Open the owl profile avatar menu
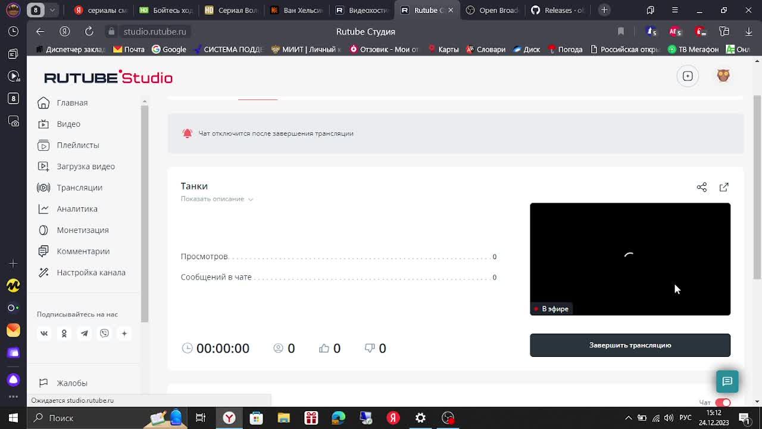 tap(723, 76)
